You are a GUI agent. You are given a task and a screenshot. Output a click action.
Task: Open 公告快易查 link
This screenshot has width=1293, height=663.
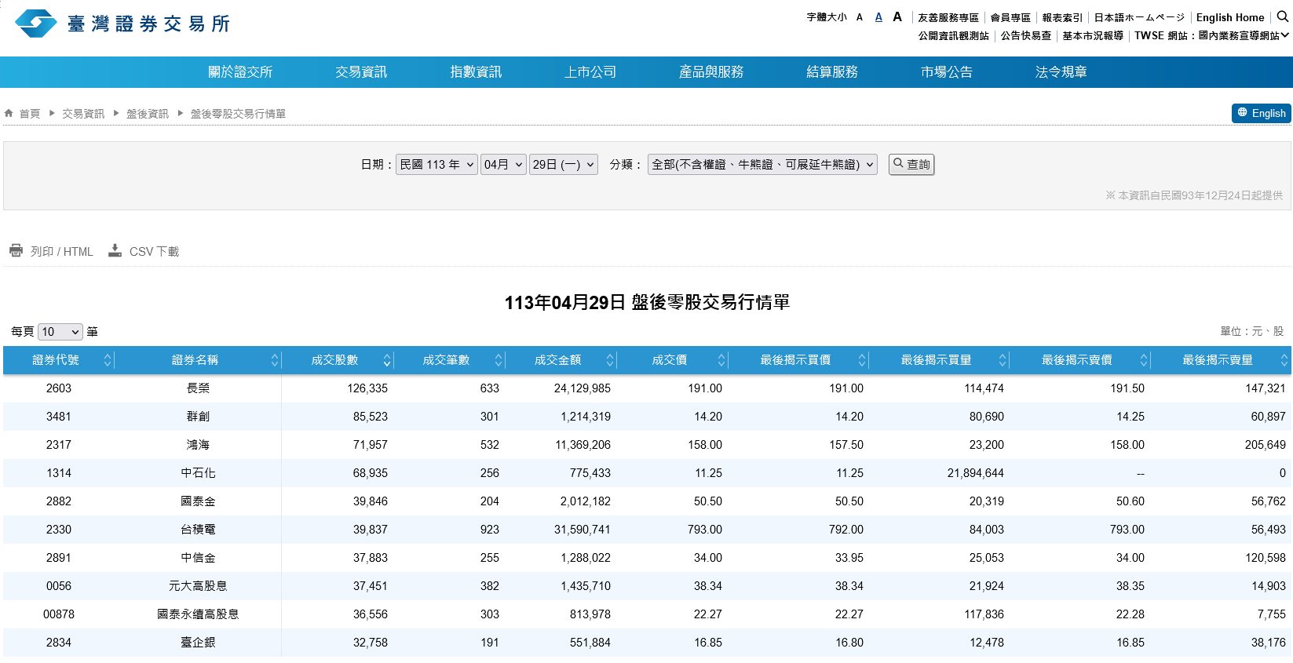coord(1026,35)
